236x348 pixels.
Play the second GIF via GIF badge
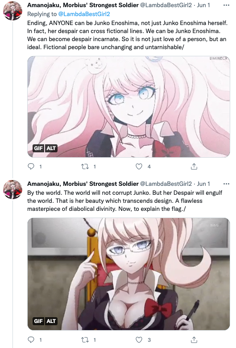click(x=38, y=321)
